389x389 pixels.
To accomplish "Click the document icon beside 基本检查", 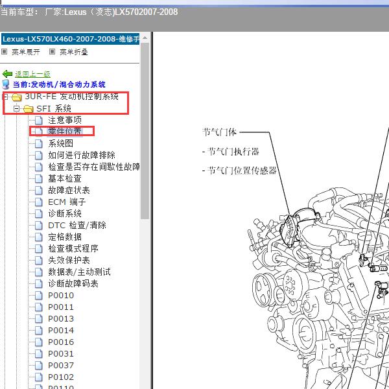I will click(39, 179).
